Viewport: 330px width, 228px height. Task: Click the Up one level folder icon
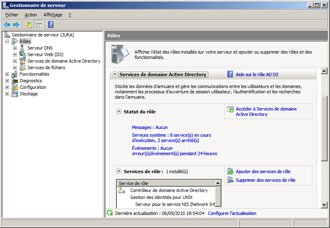click(x=29, y=25)
